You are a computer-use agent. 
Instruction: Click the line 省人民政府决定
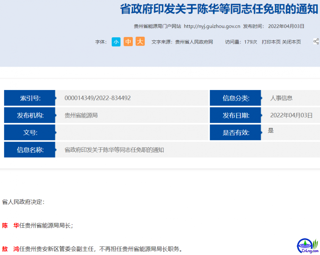(x=23, y=202)
